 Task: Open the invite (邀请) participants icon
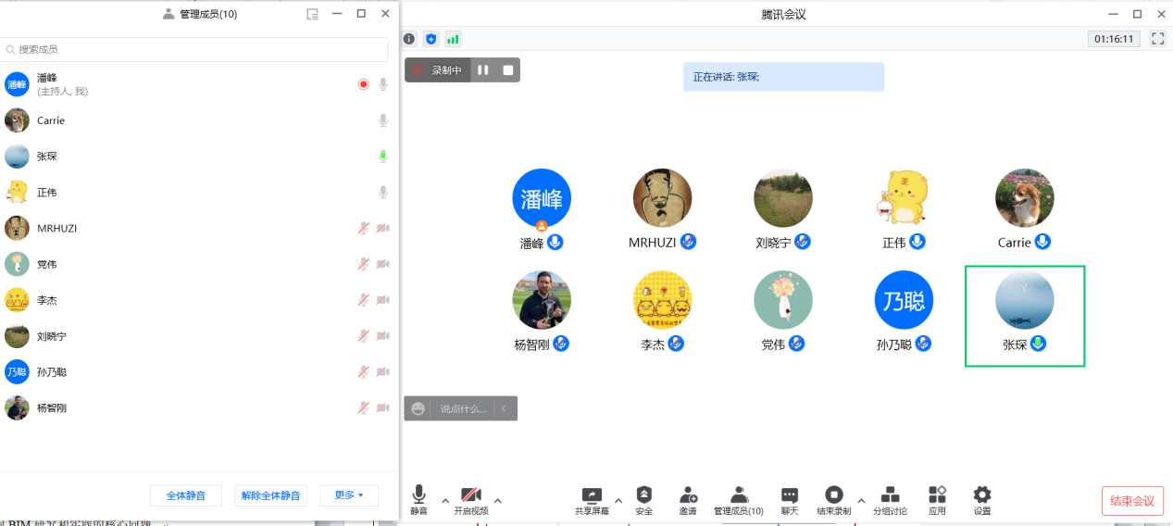coord(688,499)
